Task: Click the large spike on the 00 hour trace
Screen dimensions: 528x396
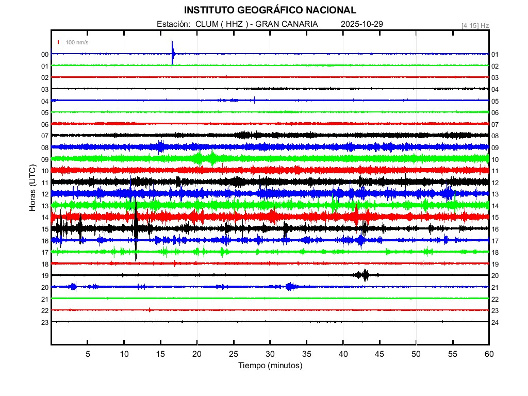Action: point(173,52)
